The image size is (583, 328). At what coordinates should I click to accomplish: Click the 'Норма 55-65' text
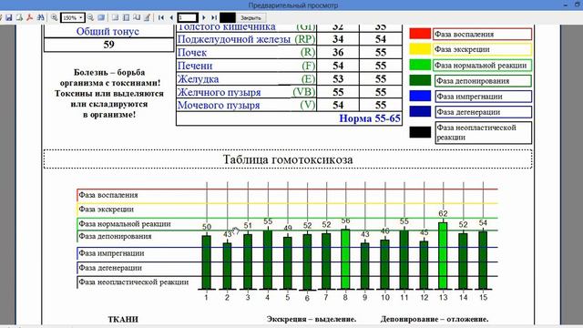coord(370,118)
